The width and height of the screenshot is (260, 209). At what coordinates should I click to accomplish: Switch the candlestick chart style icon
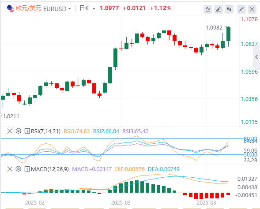229,9
